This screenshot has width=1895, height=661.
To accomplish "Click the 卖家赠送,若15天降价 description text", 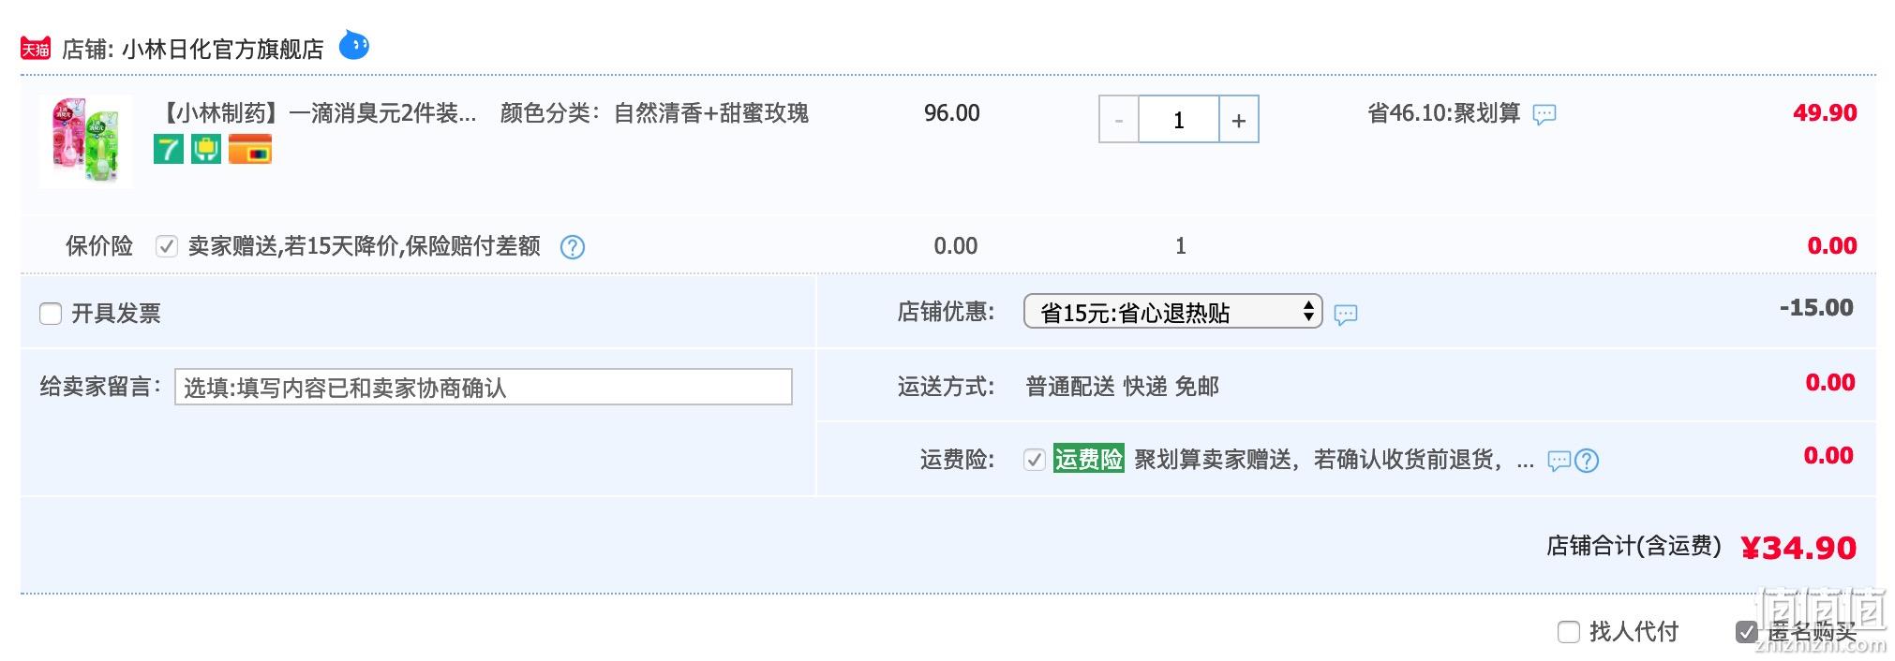I will point(365,246).
